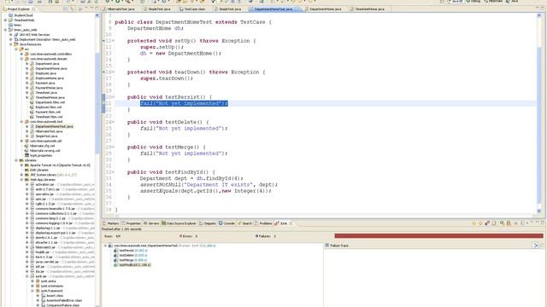
Task: Switch to the Snippets tab
Action: [x=208, y=223]
